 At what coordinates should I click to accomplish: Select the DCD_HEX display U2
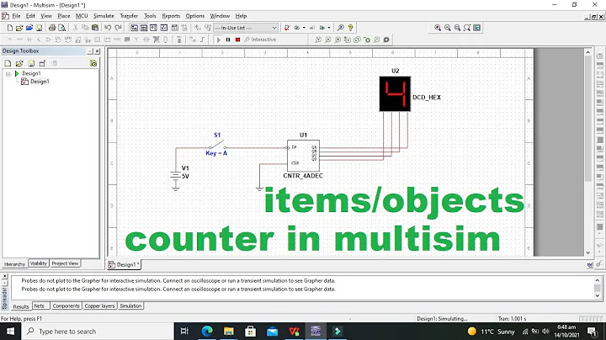point(395,94)
